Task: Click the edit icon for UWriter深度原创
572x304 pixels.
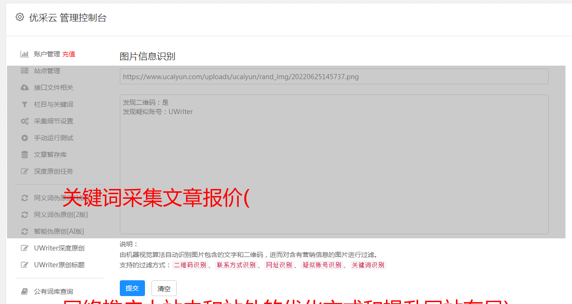Action: tap(25, 248)
